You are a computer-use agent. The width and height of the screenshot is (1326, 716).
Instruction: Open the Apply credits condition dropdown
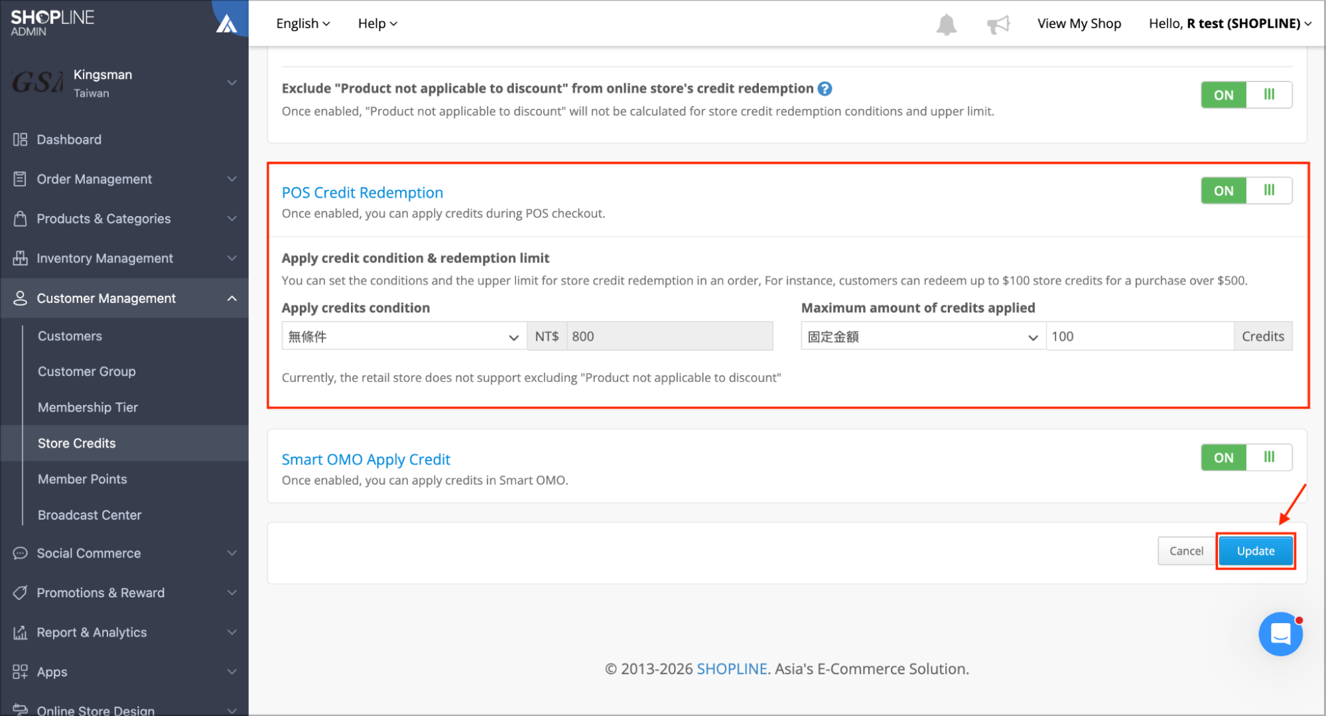tap(404, 336)
